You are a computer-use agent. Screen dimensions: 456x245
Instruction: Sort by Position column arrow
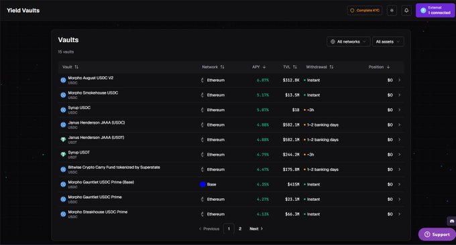click(388, 67)
